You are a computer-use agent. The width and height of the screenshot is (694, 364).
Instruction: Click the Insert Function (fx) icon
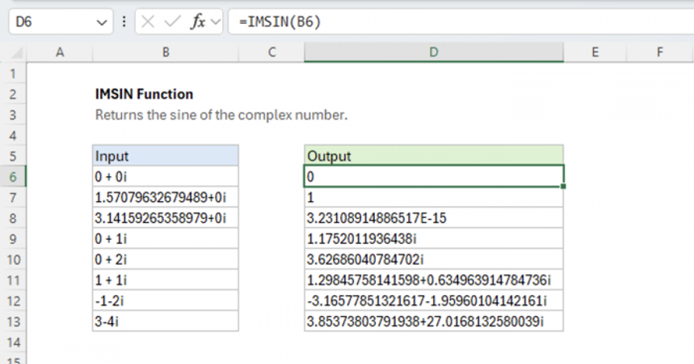[197, 21]
